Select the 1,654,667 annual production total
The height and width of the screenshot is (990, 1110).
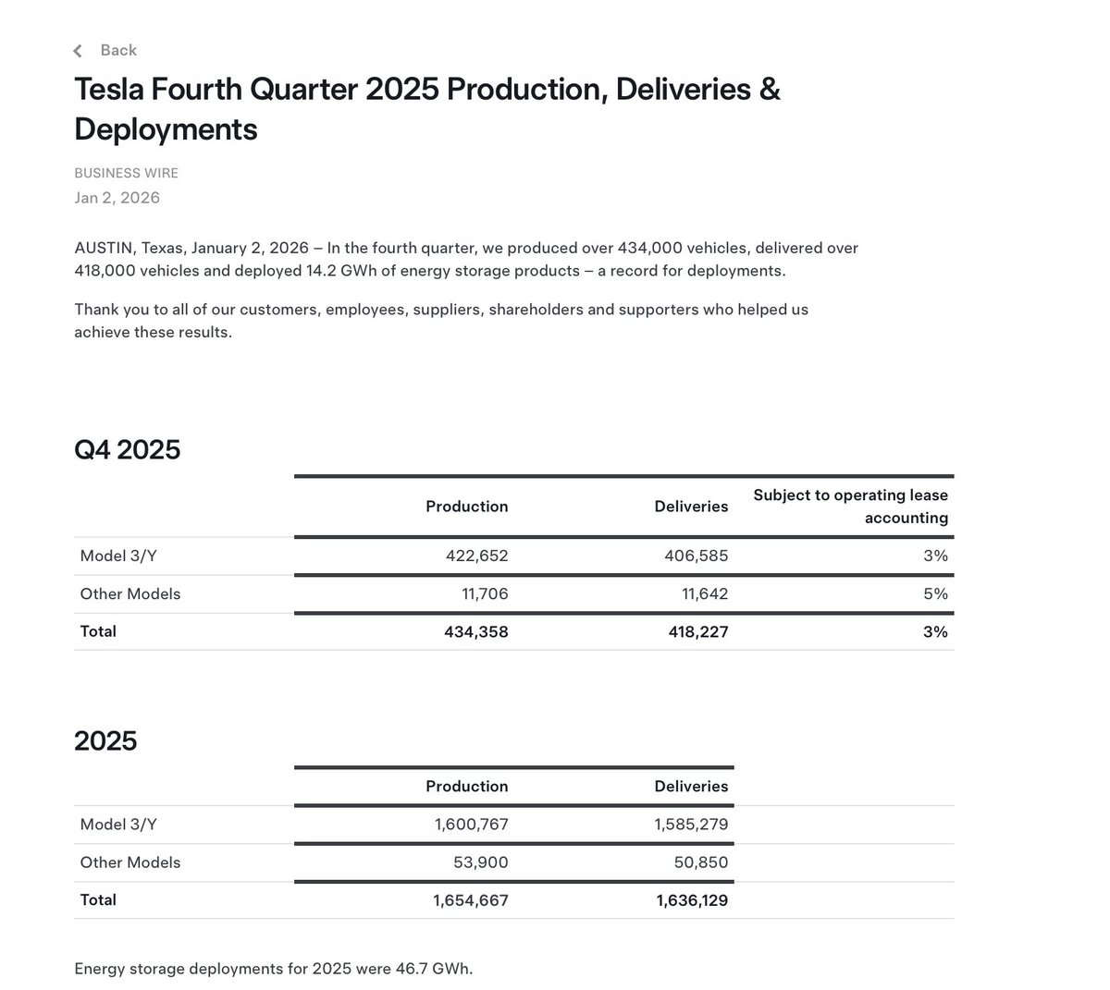(470, 899)
